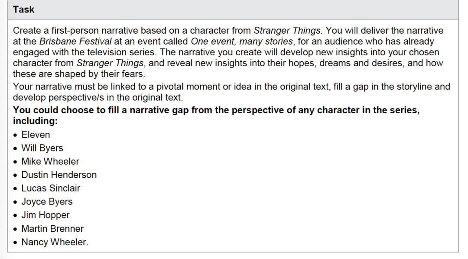Click the word 'including:' in bold
This screenshot has height=259, width=468.
click(x=35, y=121)
